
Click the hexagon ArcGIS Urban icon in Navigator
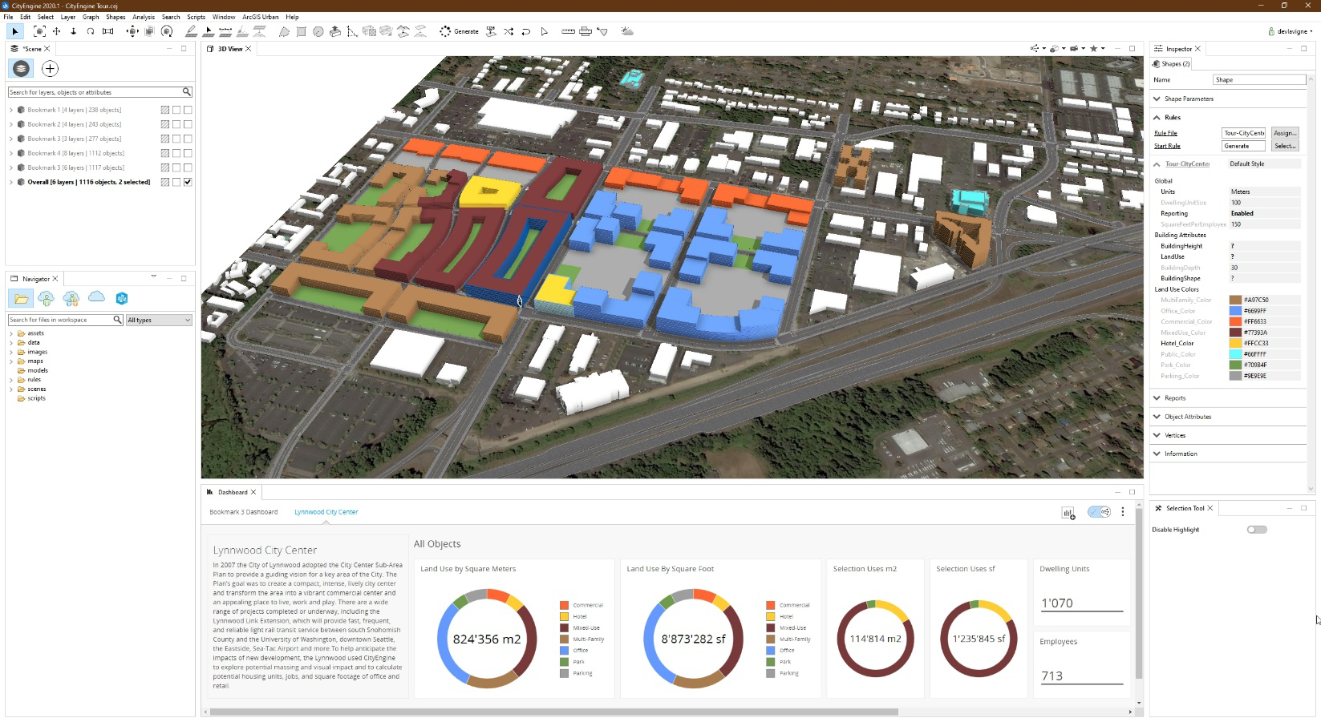[122, 298]
